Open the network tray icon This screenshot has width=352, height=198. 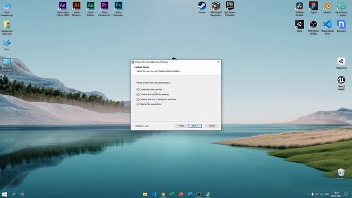[x=317, y=194]
